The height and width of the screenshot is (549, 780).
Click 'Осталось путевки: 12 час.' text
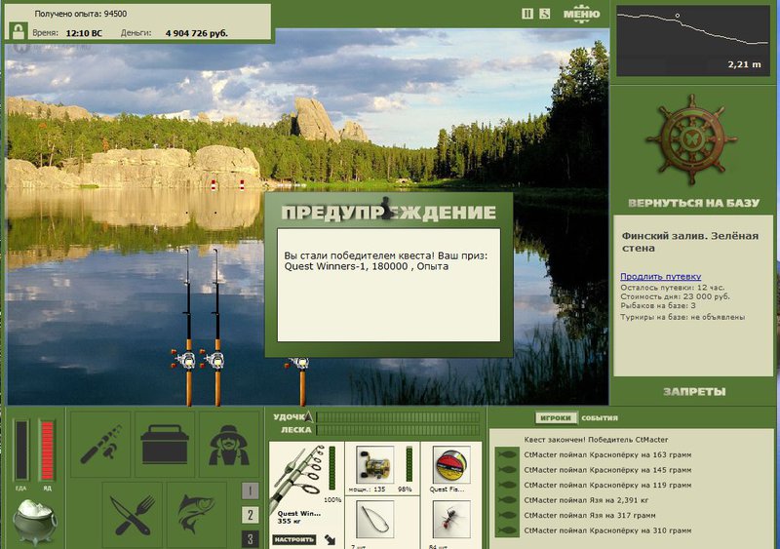[x=672, y=288]
